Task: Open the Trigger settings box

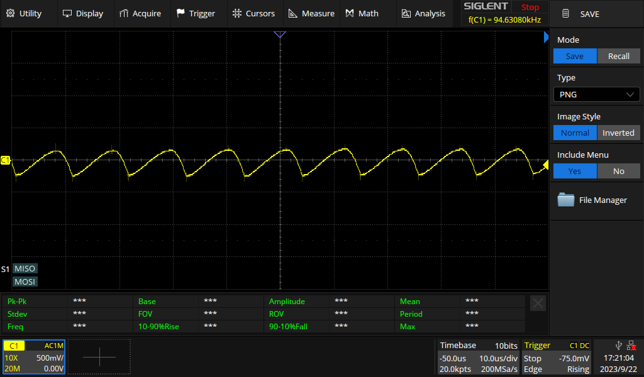Action: pyautogui.click(x=557, y=358)
